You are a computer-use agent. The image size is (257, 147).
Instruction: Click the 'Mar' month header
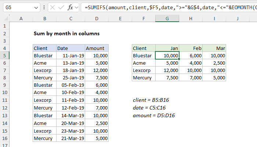214,48
